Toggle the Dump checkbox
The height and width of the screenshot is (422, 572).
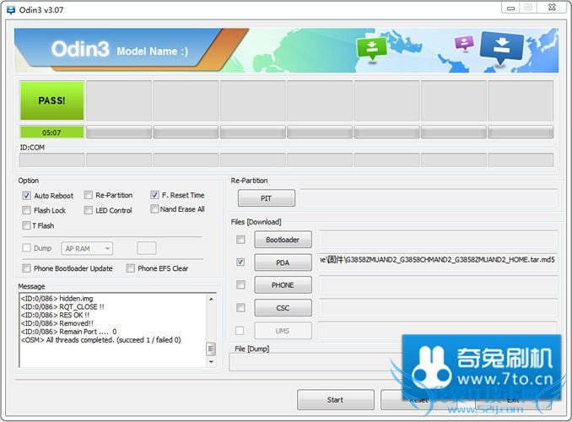click(x=26, y=248)
